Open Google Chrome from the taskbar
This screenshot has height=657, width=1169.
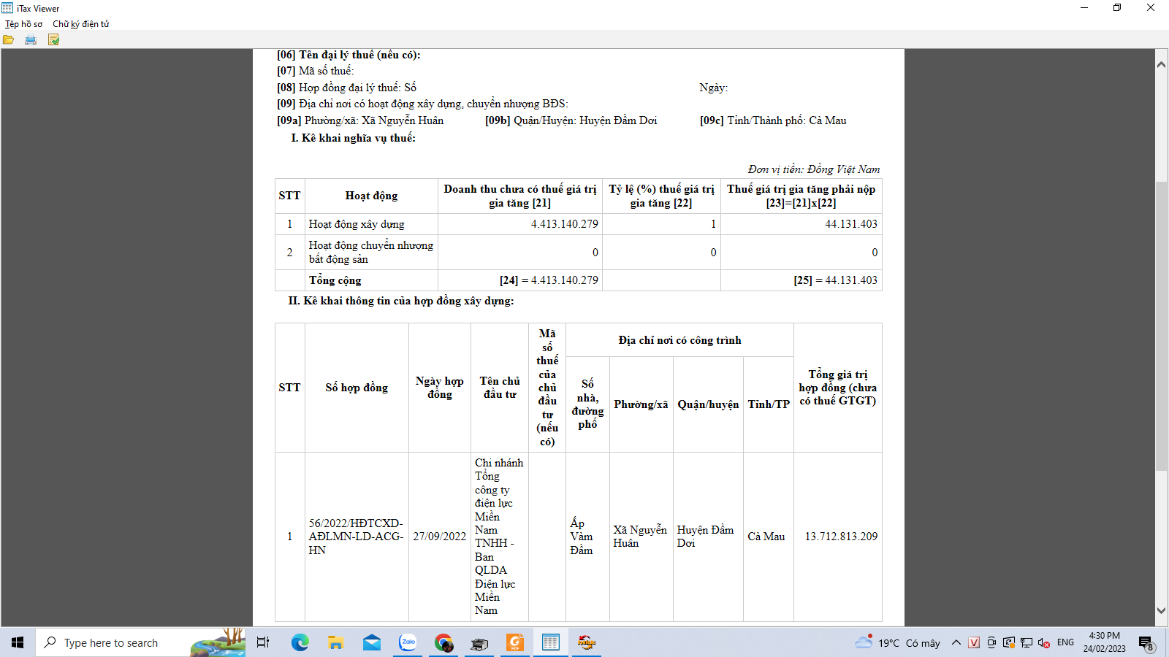point(443,642)
